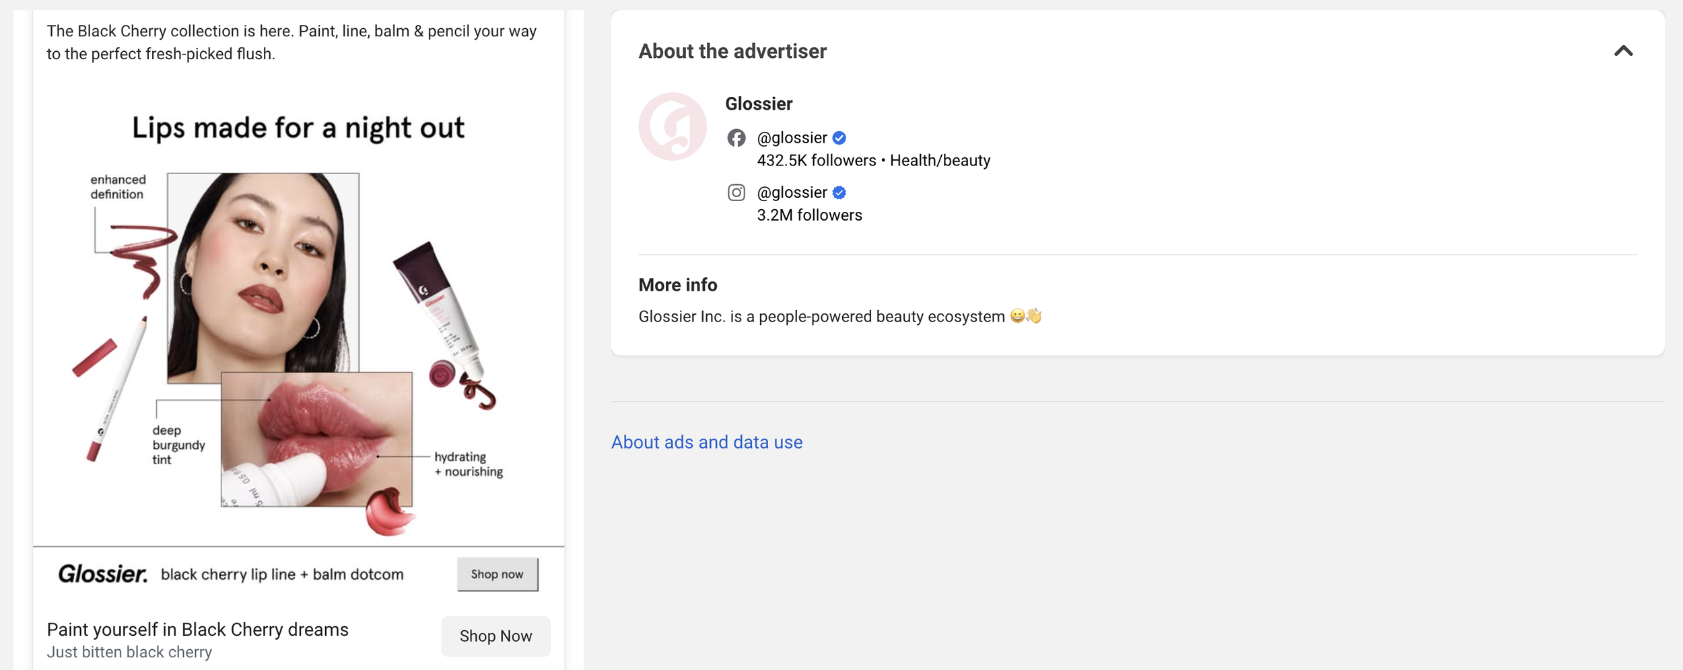Collapse the About the advertiser section

click(1623, 51)
